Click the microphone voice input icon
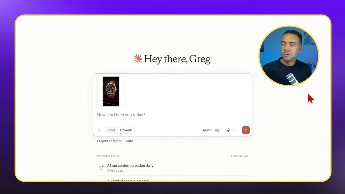 coord(229,130)
